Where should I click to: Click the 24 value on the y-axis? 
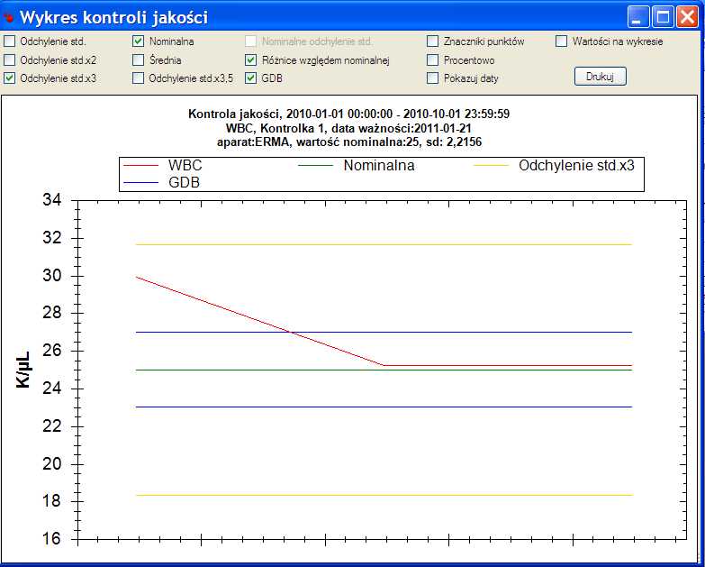click(51, 389)
